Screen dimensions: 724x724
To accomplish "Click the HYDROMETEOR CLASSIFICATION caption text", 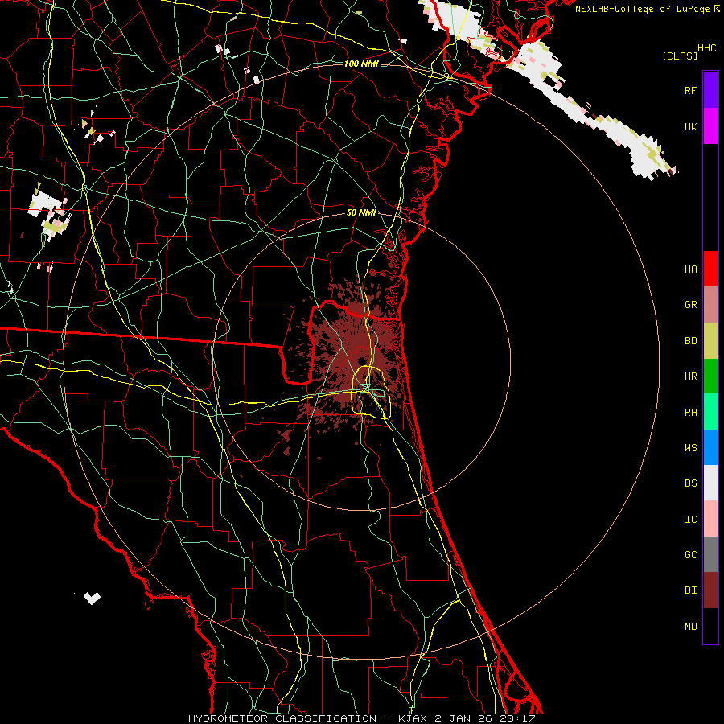I will [282, 718].
